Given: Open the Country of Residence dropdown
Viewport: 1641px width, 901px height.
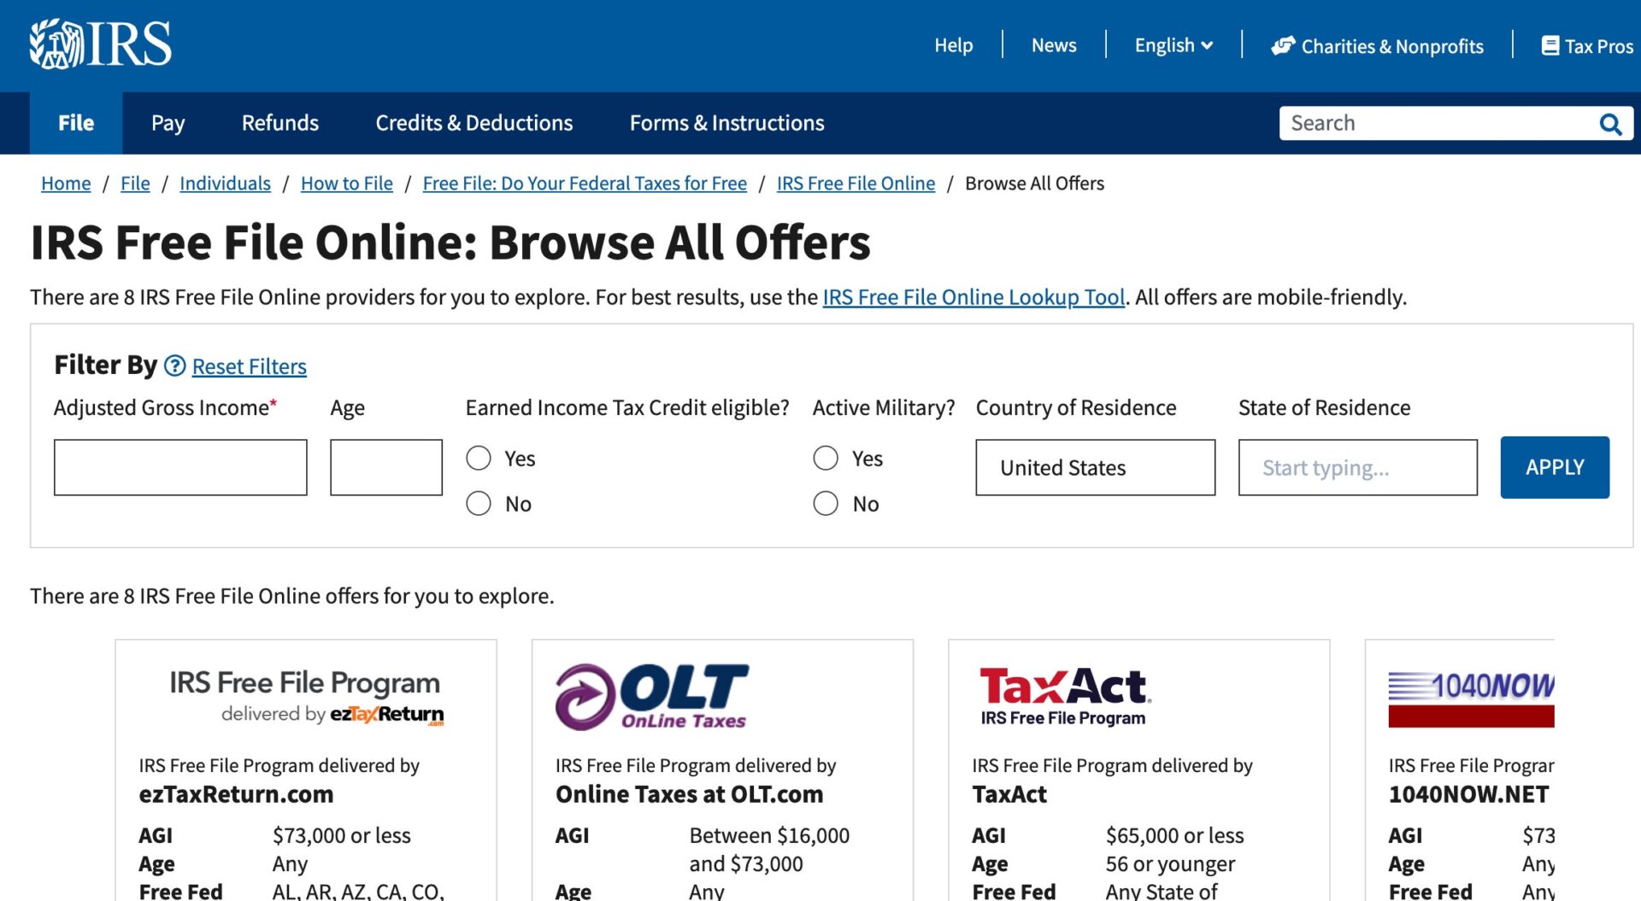Looking at the screenshot, I should 1095,467.
